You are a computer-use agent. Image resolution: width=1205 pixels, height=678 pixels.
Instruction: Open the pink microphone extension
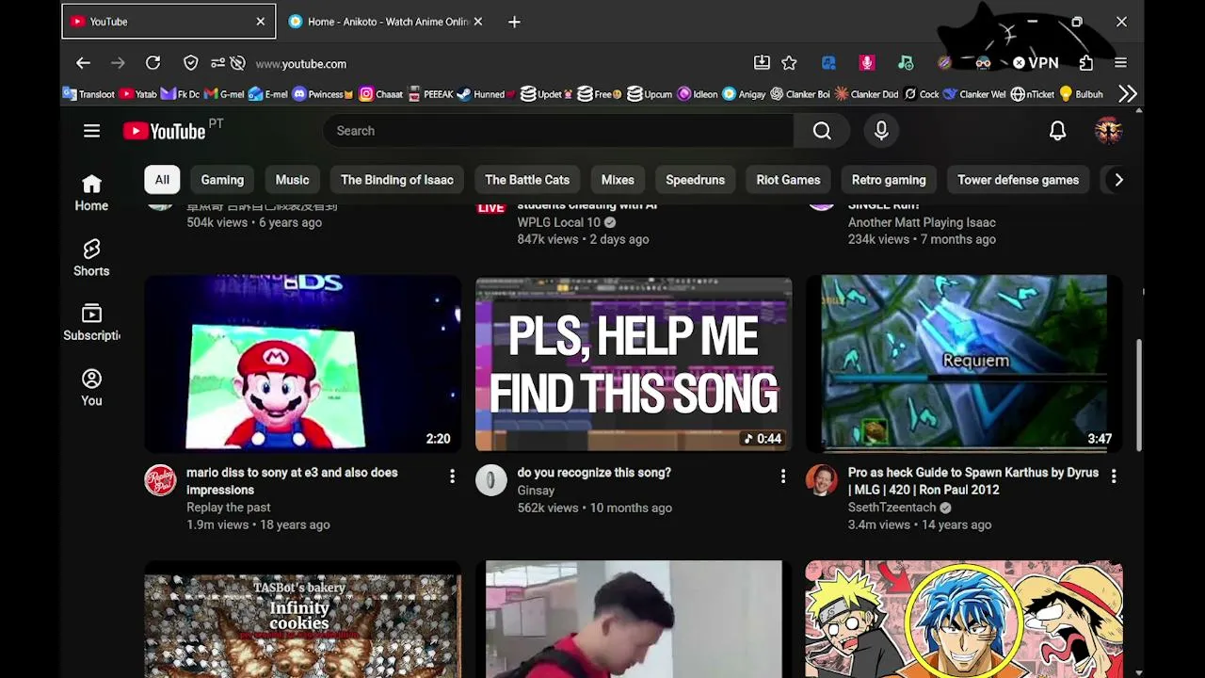click(867, 63)
